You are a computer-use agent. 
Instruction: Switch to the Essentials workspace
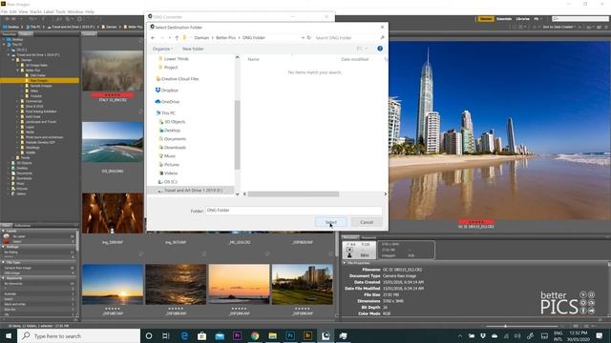[504, 19]
